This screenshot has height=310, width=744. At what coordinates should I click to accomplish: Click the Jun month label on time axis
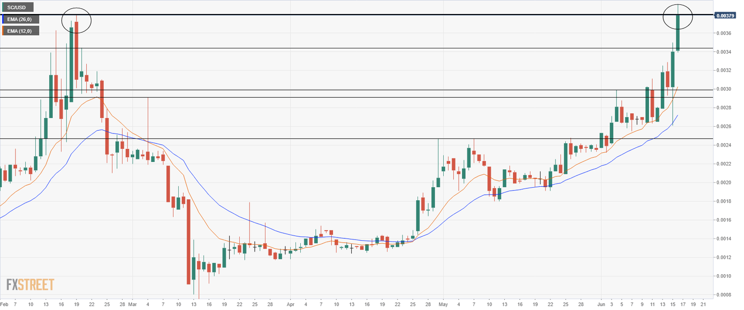(602, 305)
